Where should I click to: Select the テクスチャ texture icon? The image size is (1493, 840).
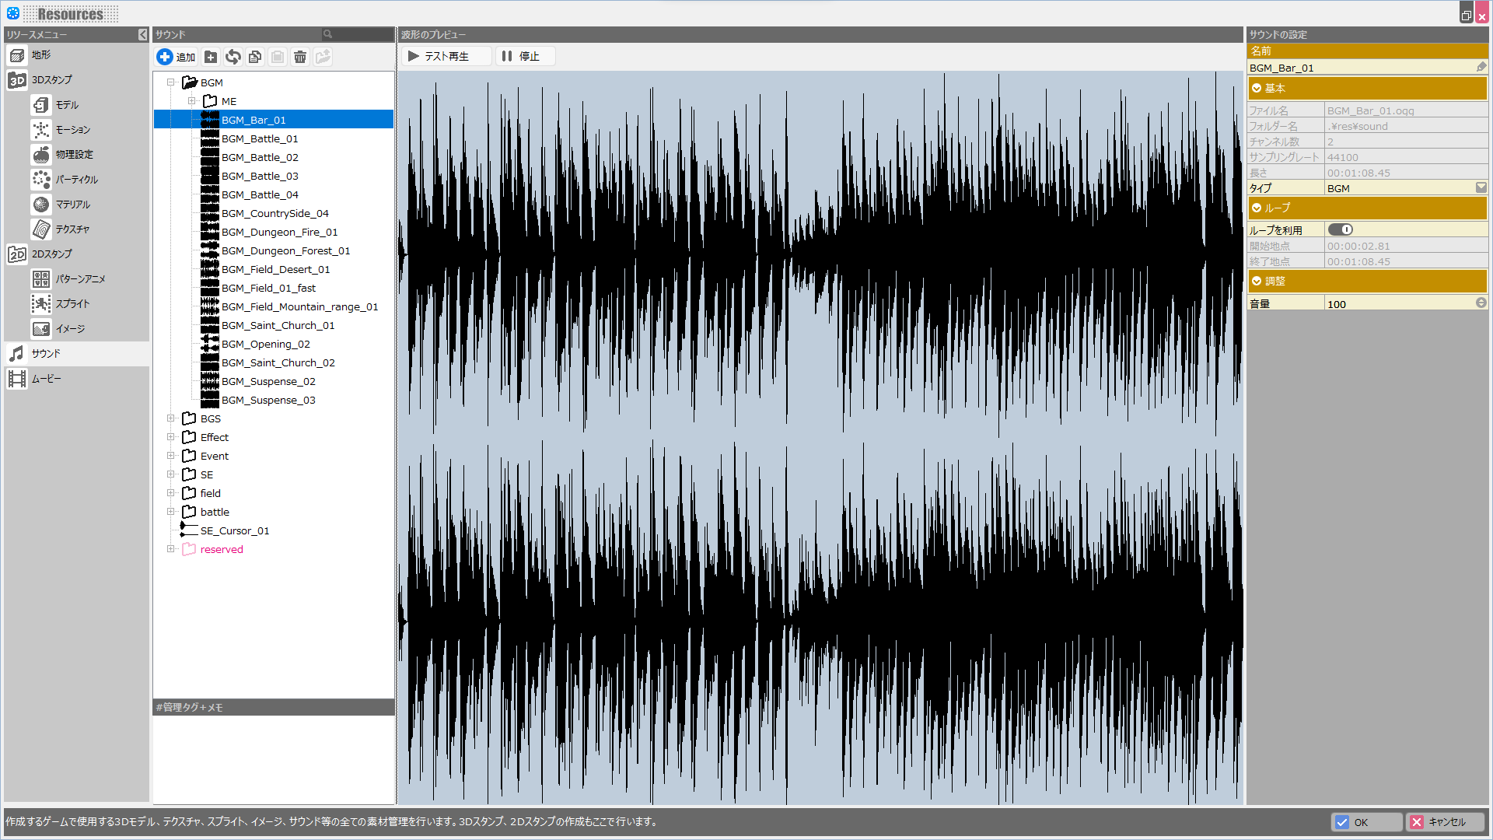41,229
